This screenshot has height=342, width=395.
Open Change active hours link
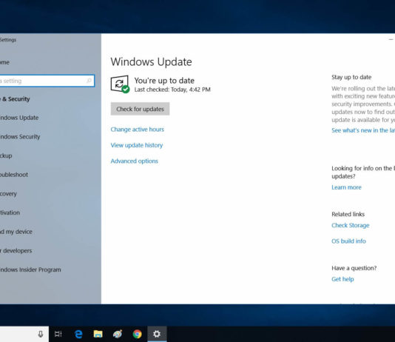click(138, 130)
